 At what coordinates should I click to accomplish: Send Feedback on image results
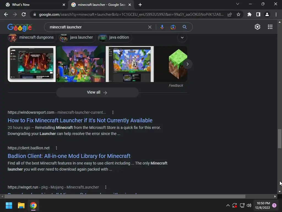pyautogui.click(x=176, y=86)
